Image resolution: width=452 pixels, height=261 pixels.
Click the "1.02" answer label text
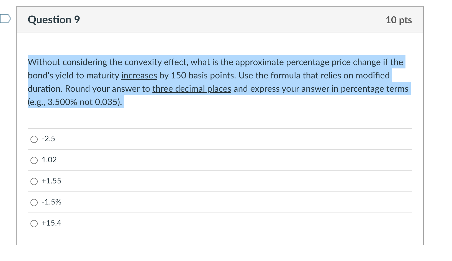[49, 160]
